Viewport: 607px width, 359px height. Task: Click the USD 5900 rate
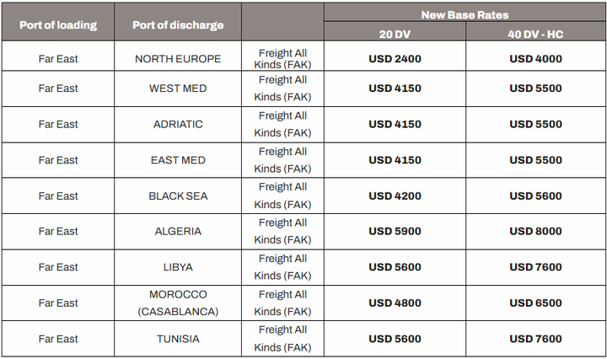395,231
